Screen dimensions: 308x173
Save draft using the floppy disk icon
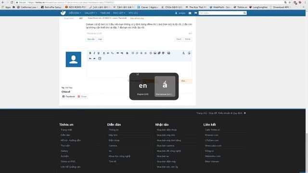coord(169,53)
